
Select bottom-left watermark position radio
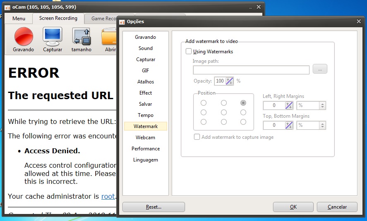pyautogui.click(x=204, y=122)
